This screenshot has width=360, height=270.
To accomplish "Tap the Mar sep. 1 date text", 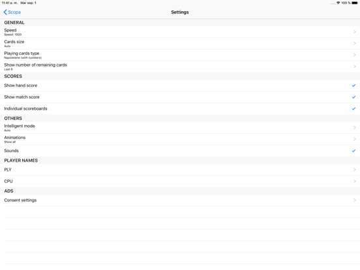I will click(28, 3).
